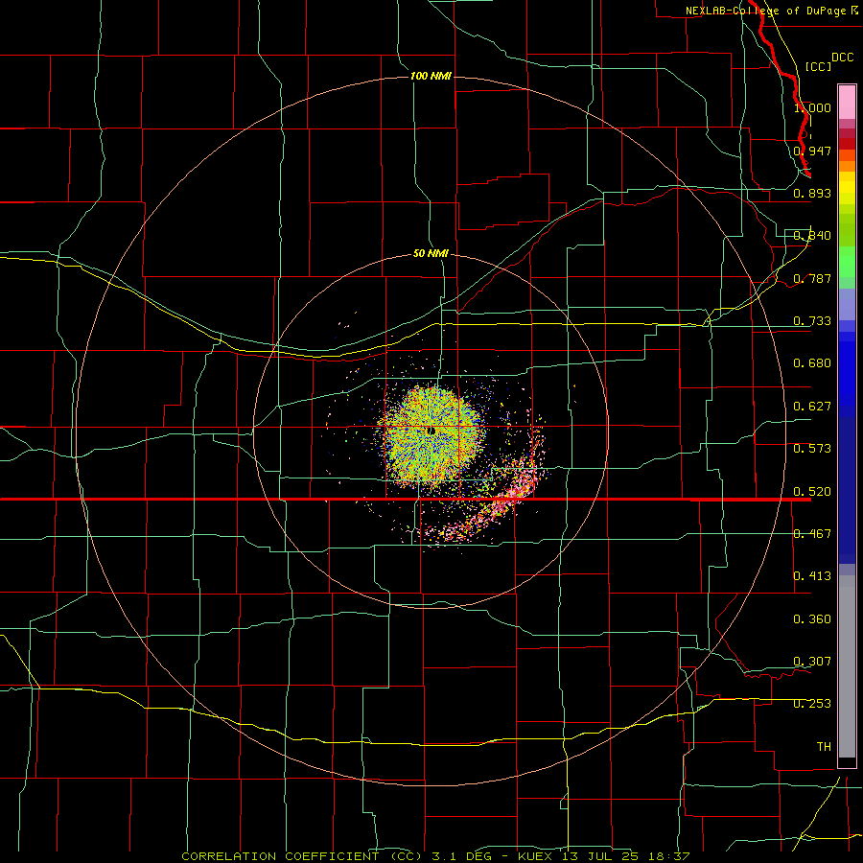The width and height of the screenshot is (863, 863).
Task: Click the DCC label above the color scale
Action: [843, 58]
